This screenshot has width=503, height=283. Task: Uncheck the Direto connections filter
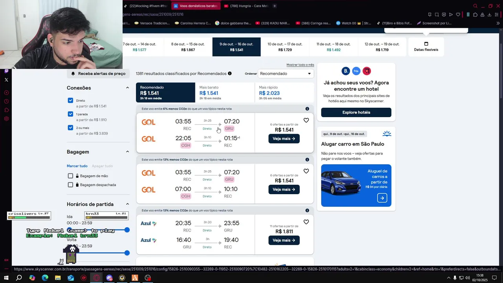(x=70, y=101)
